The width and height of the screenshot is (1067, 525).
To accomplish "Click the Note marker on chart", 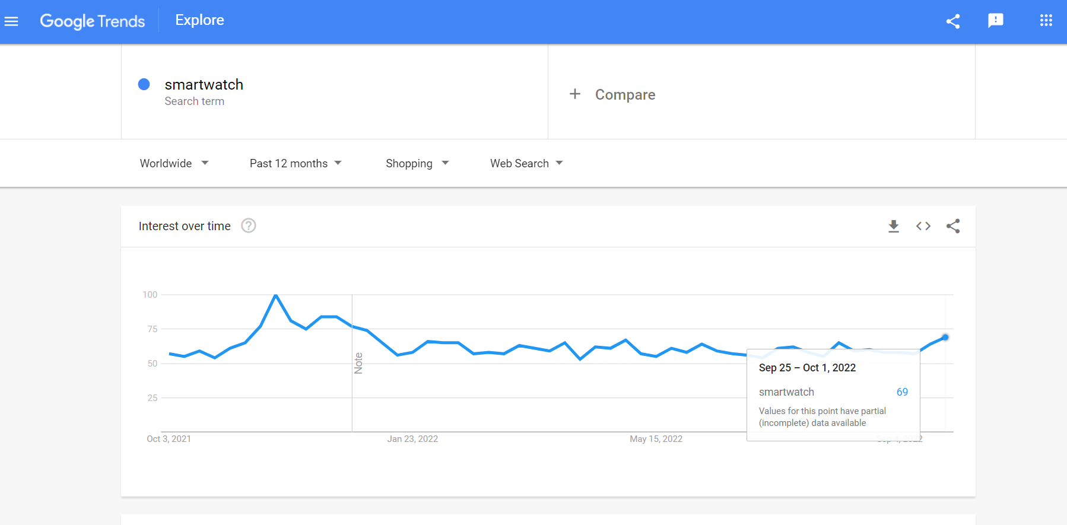I will [x=358, y=363].
